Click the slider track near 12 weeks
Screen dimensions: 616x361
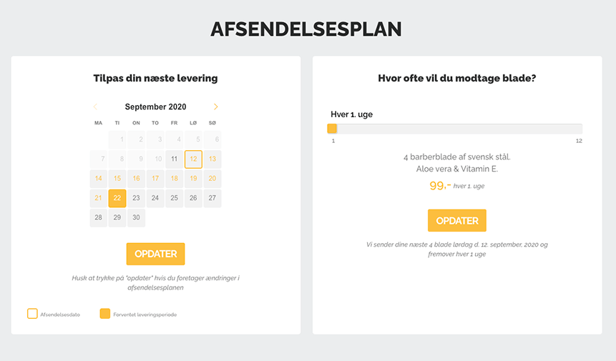pyautogui.click(x=577, y=129)
